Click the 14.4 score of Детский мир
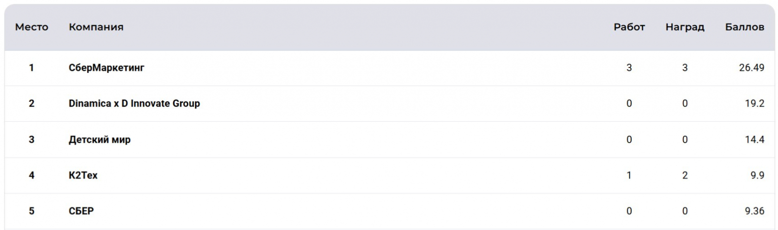 coord(754,140)
